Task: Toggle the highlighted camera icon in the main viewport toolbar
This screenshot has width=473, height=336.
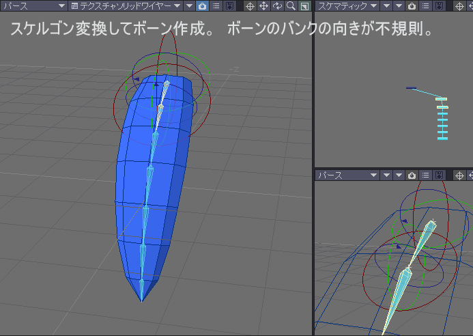Action: [x=202, y=5]
